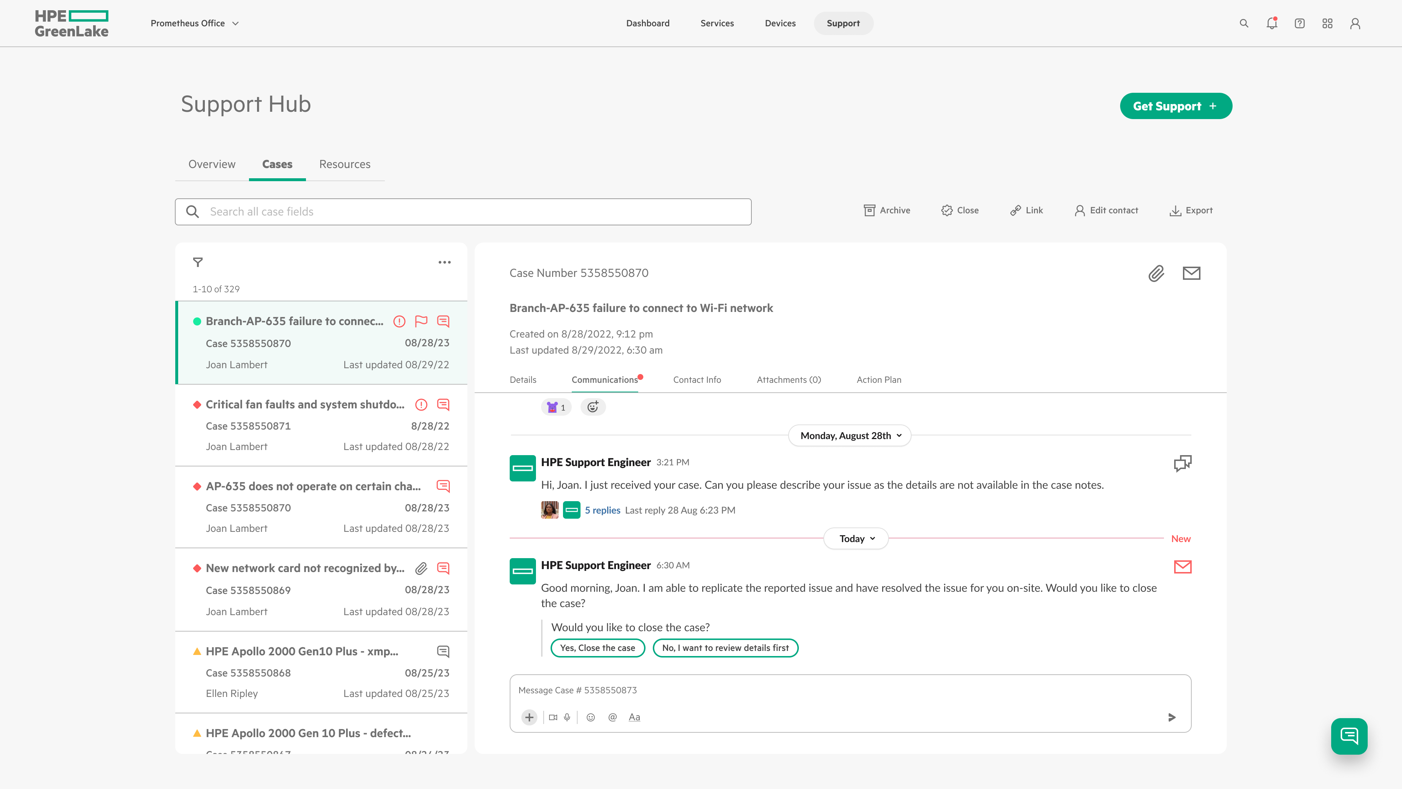
Task: Click the Yes, Close the case button
Action: pos(598,647)
